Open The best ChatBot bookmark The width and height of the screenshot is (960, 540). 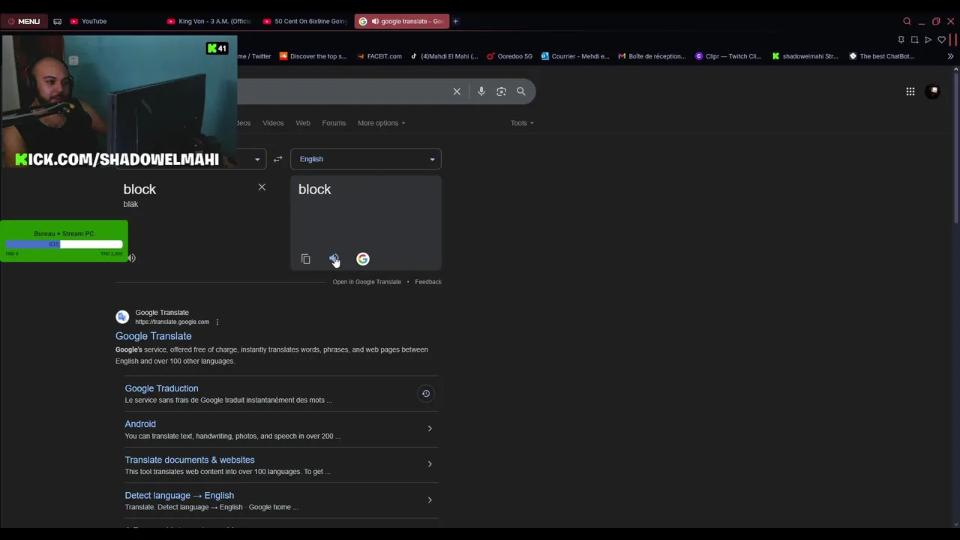pyautogui.click(x=882, y=56)
